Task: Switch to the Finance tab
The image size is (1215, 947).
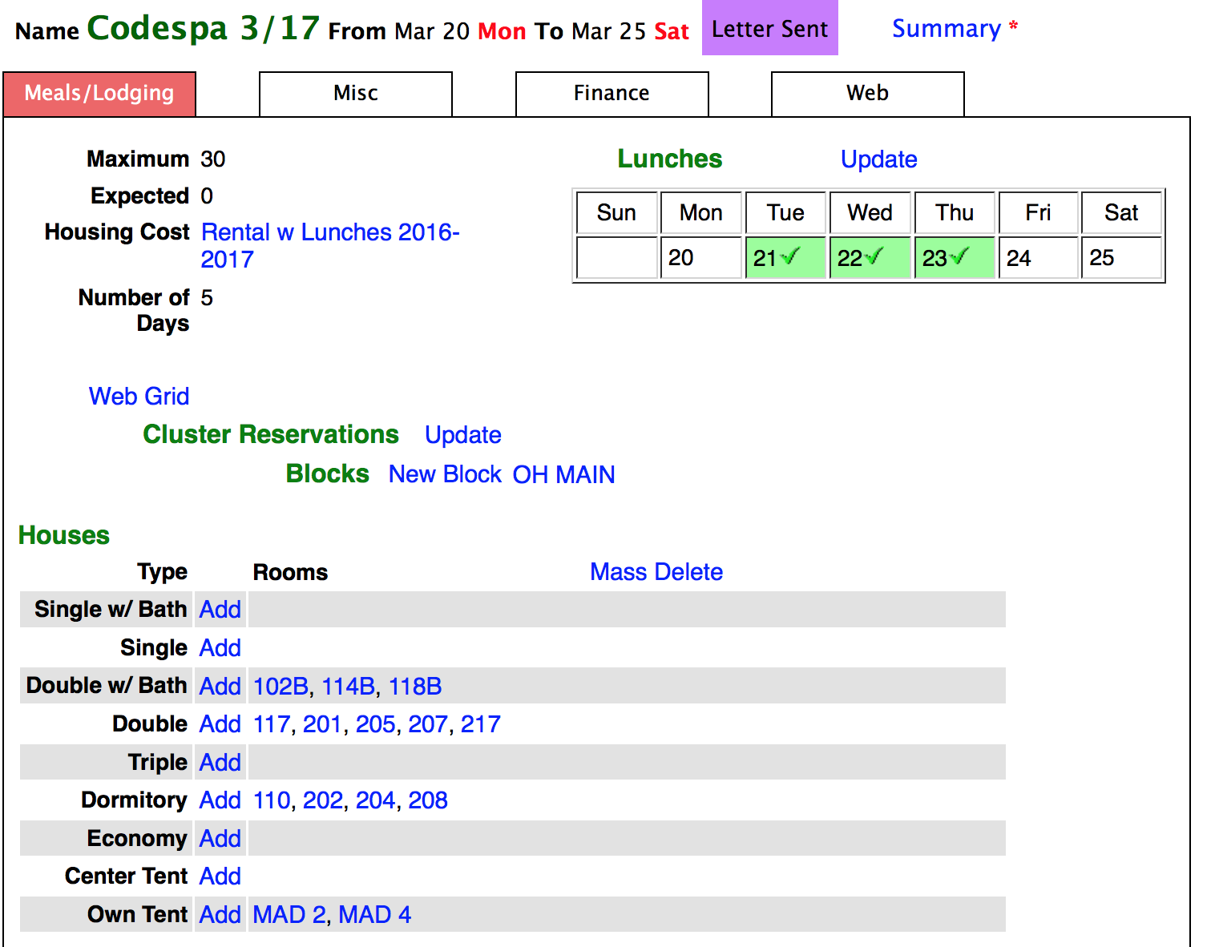Action: click(x=612, y=94)
